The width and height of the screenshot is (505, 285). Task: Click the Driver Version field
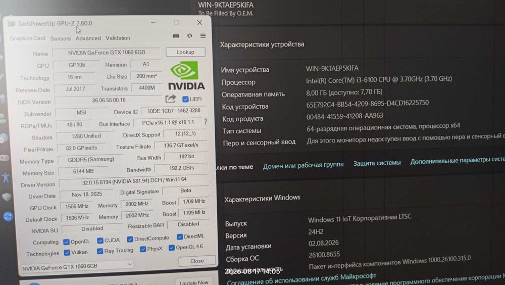click(x=134, y=181)
